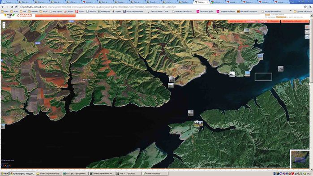The height and width of the screenshot is (176, 313).
Task: Zoom out on the map with minus button
Action: (4, 26)
